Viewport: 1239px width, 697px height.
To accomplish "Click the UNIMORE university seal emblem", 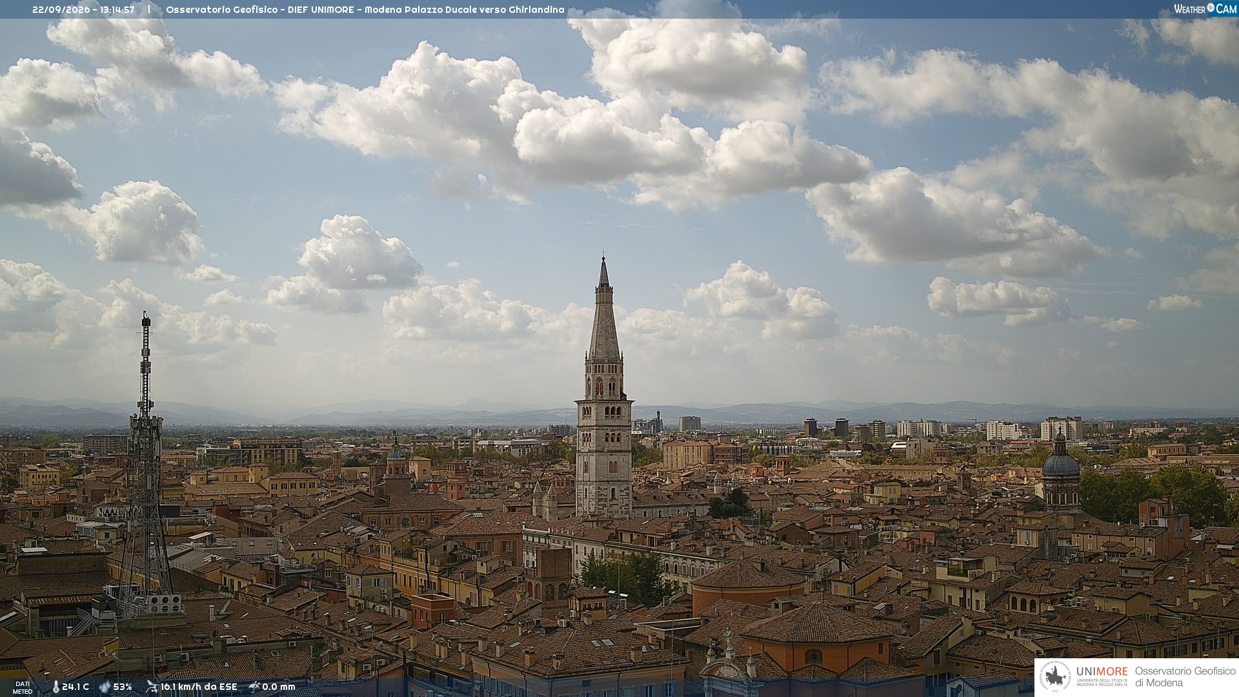I will [x=1055, y=677].
